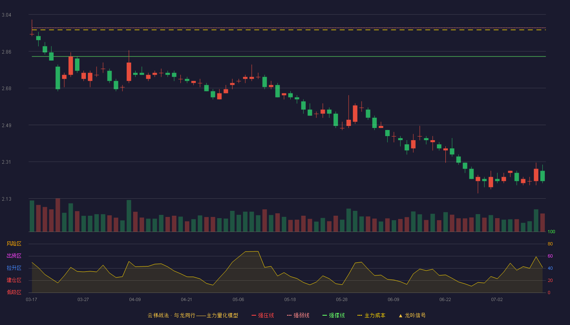Click the solid green horizontal support line
The width and height of the screenshot is (570, 325).
click(x=289, y=56)
